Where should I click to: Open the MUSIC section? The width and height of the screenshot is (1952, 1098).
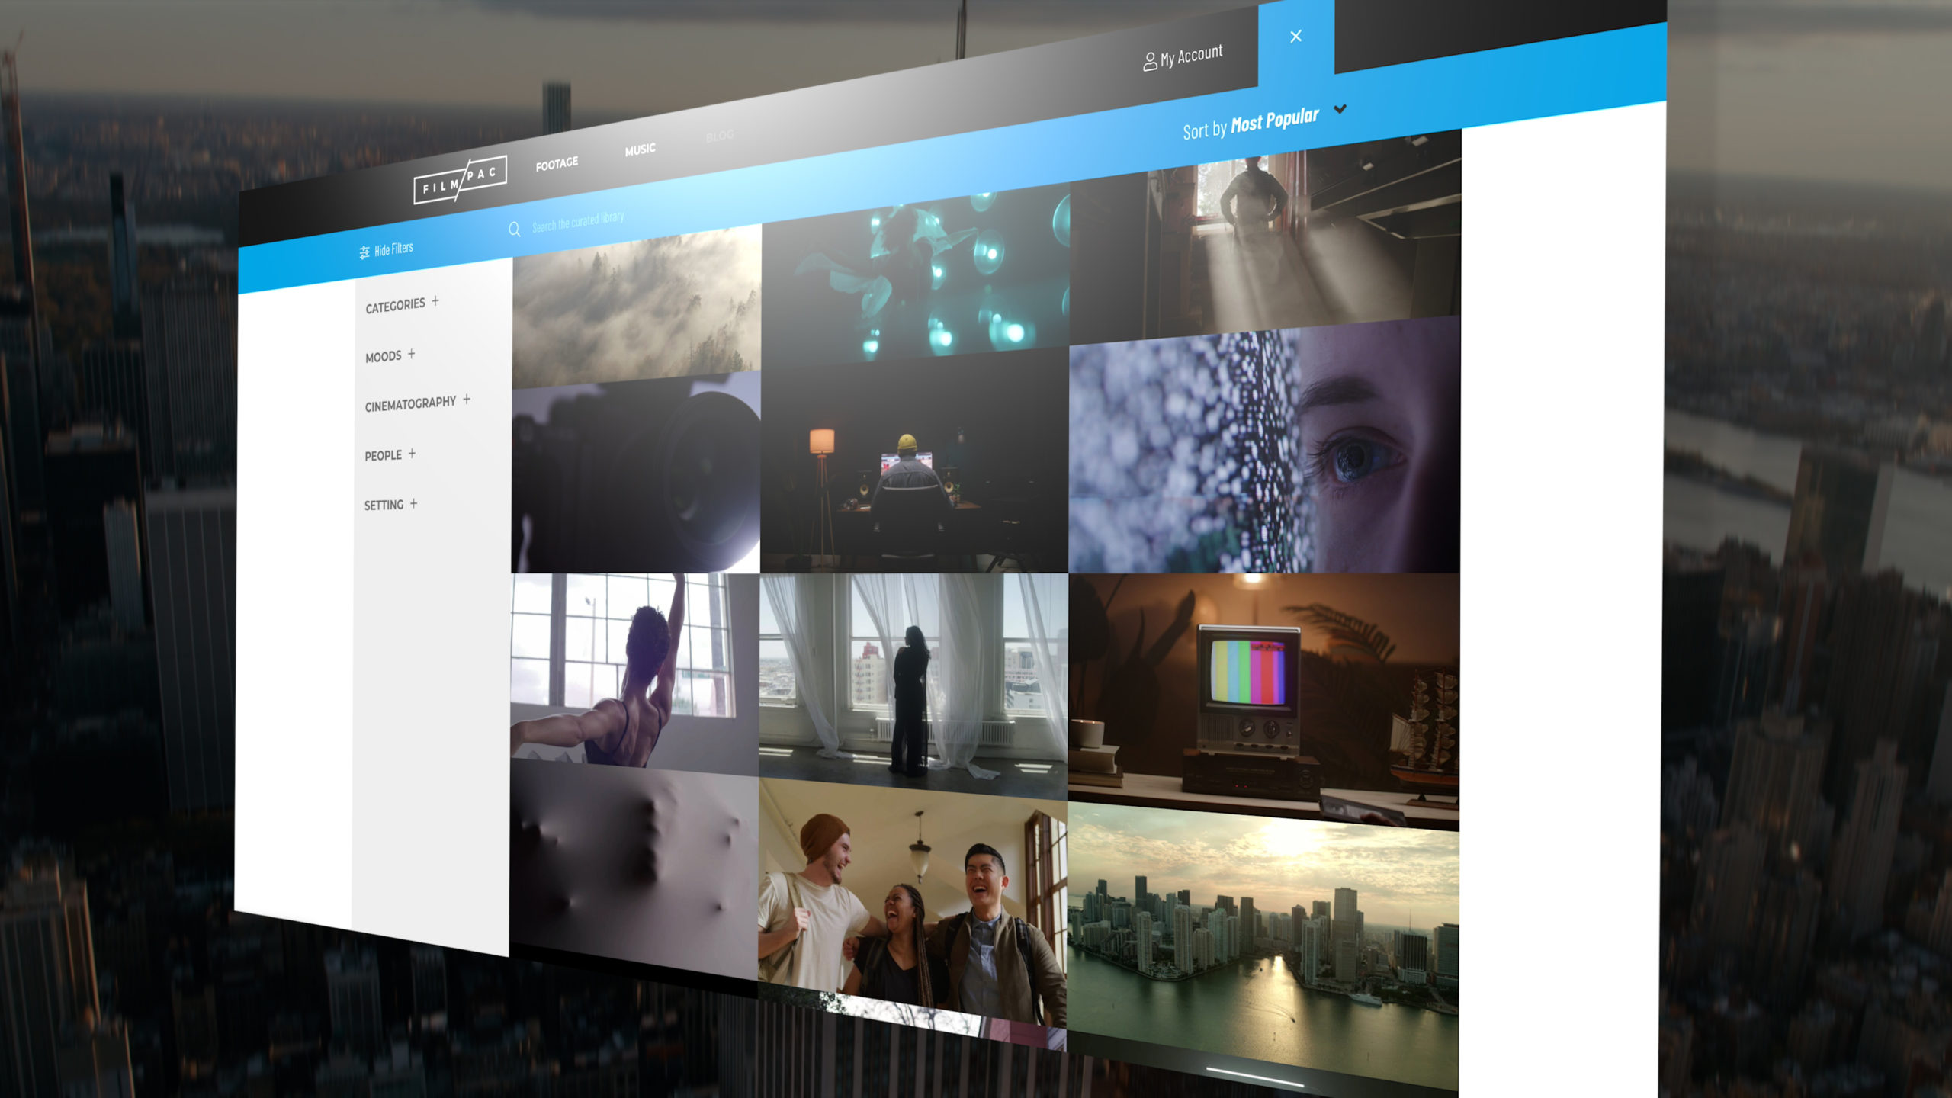(639, 149)
